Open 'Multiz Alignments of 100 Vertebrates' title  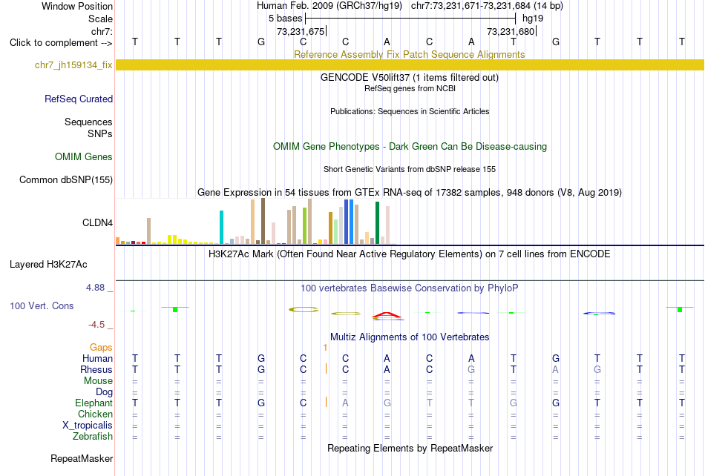pyautogui.click(x=410, y=337)
